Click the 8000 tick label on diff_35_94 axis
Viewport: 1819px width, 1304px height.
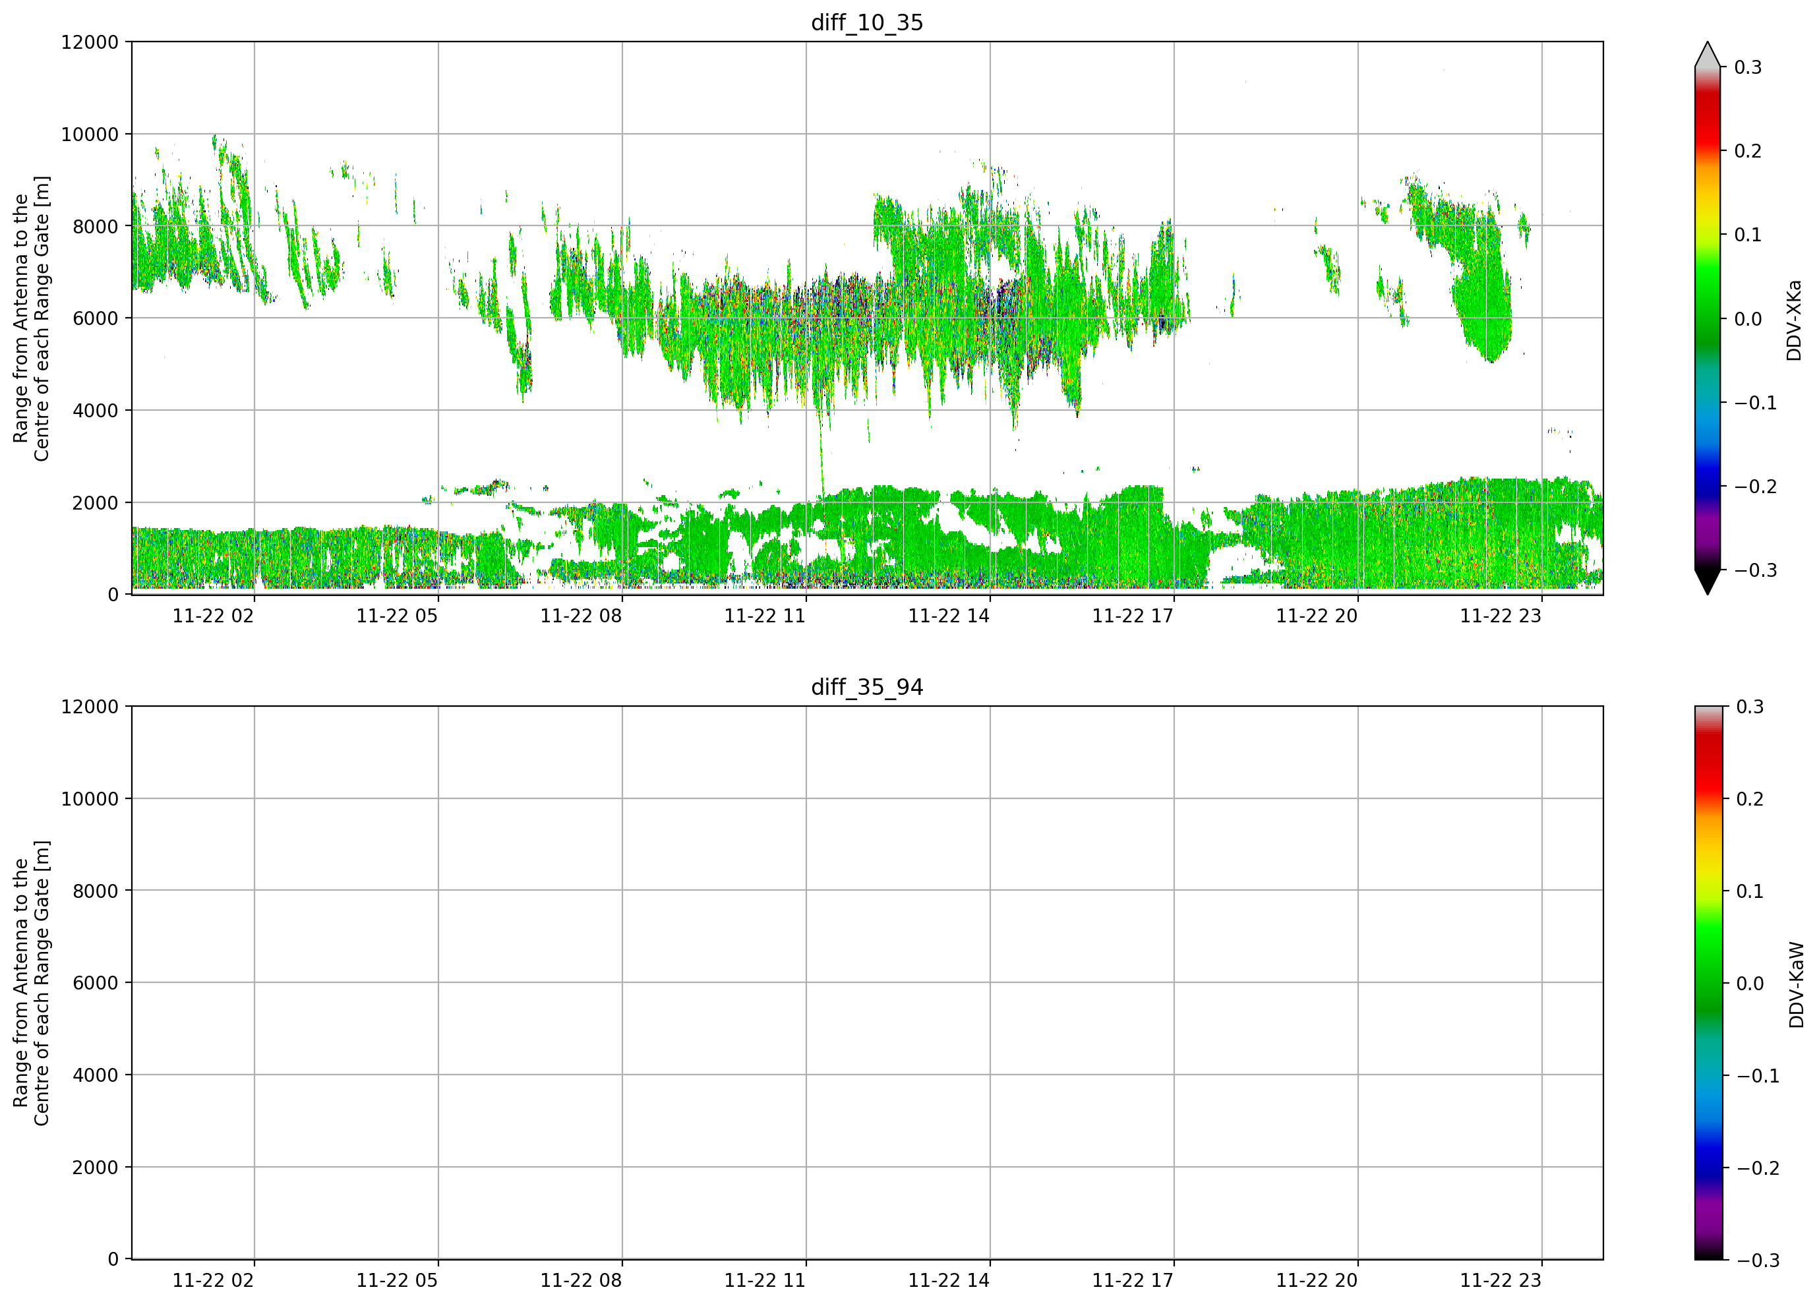[x=96, y=891]
